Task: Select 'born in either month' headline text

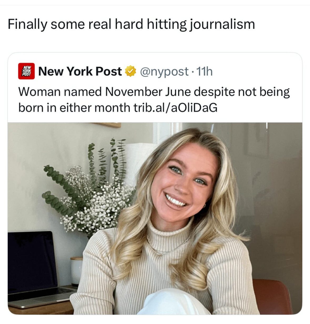Action: pyautogui.click(x=74, y=108)
